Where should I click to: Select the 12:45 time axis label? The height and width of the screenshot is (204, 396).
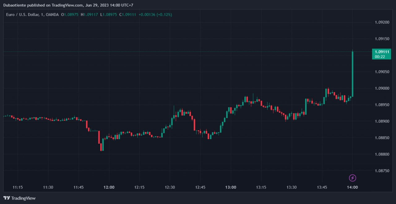200,187
